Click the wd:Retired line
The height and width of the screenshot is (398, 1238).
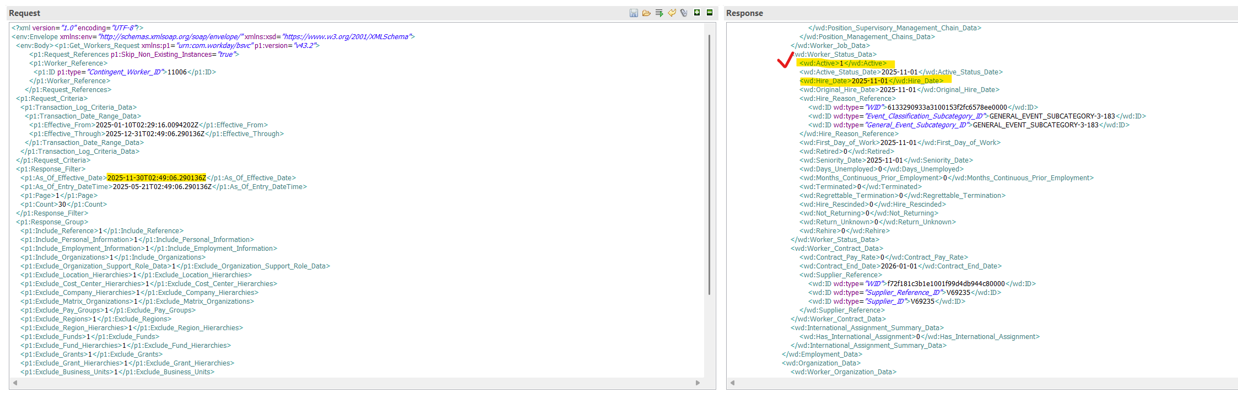tap(847, 151)
